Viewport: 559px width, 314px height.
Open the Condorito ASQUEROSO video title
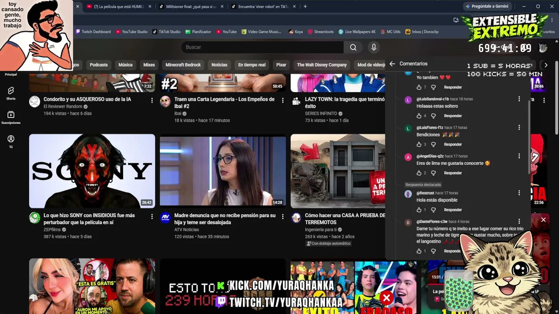tap(87, 99)
